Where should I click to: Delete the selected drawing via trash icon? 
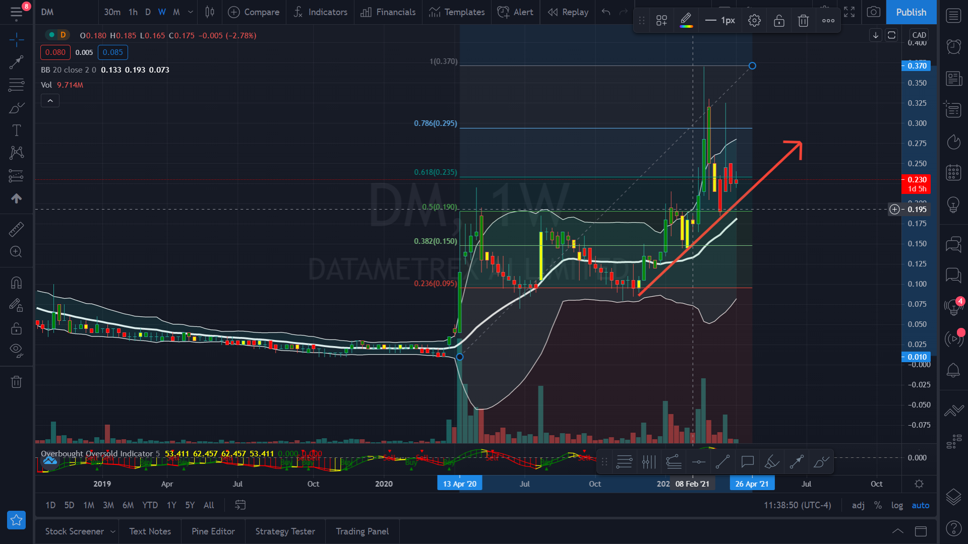(x=803, y=20)
